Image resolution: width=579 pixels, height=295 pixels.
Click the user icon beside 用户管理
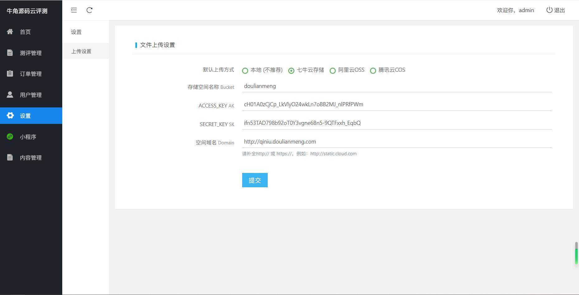coord(10,95)
